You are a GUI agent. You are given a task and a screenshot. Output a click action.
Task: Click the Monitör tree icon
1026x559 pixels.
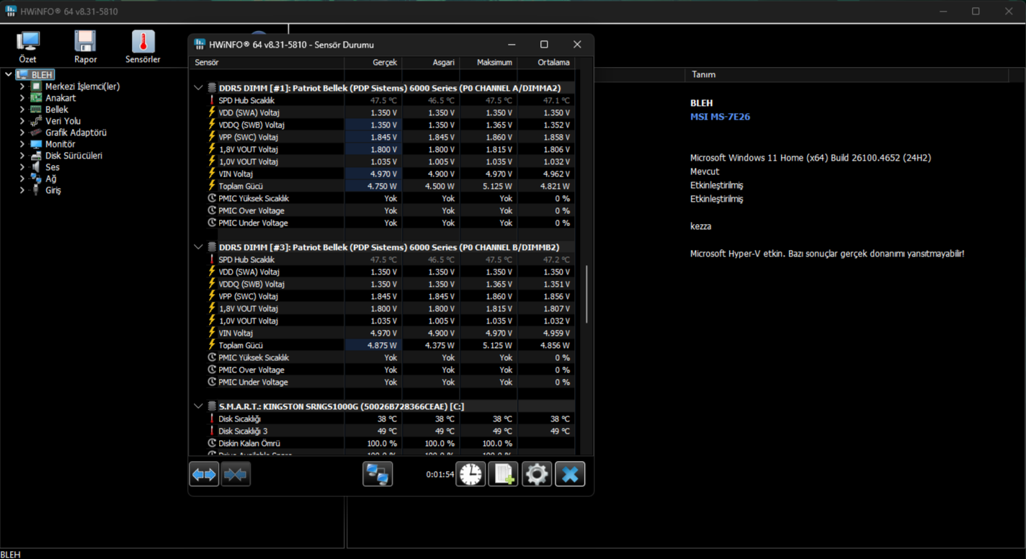36,144
